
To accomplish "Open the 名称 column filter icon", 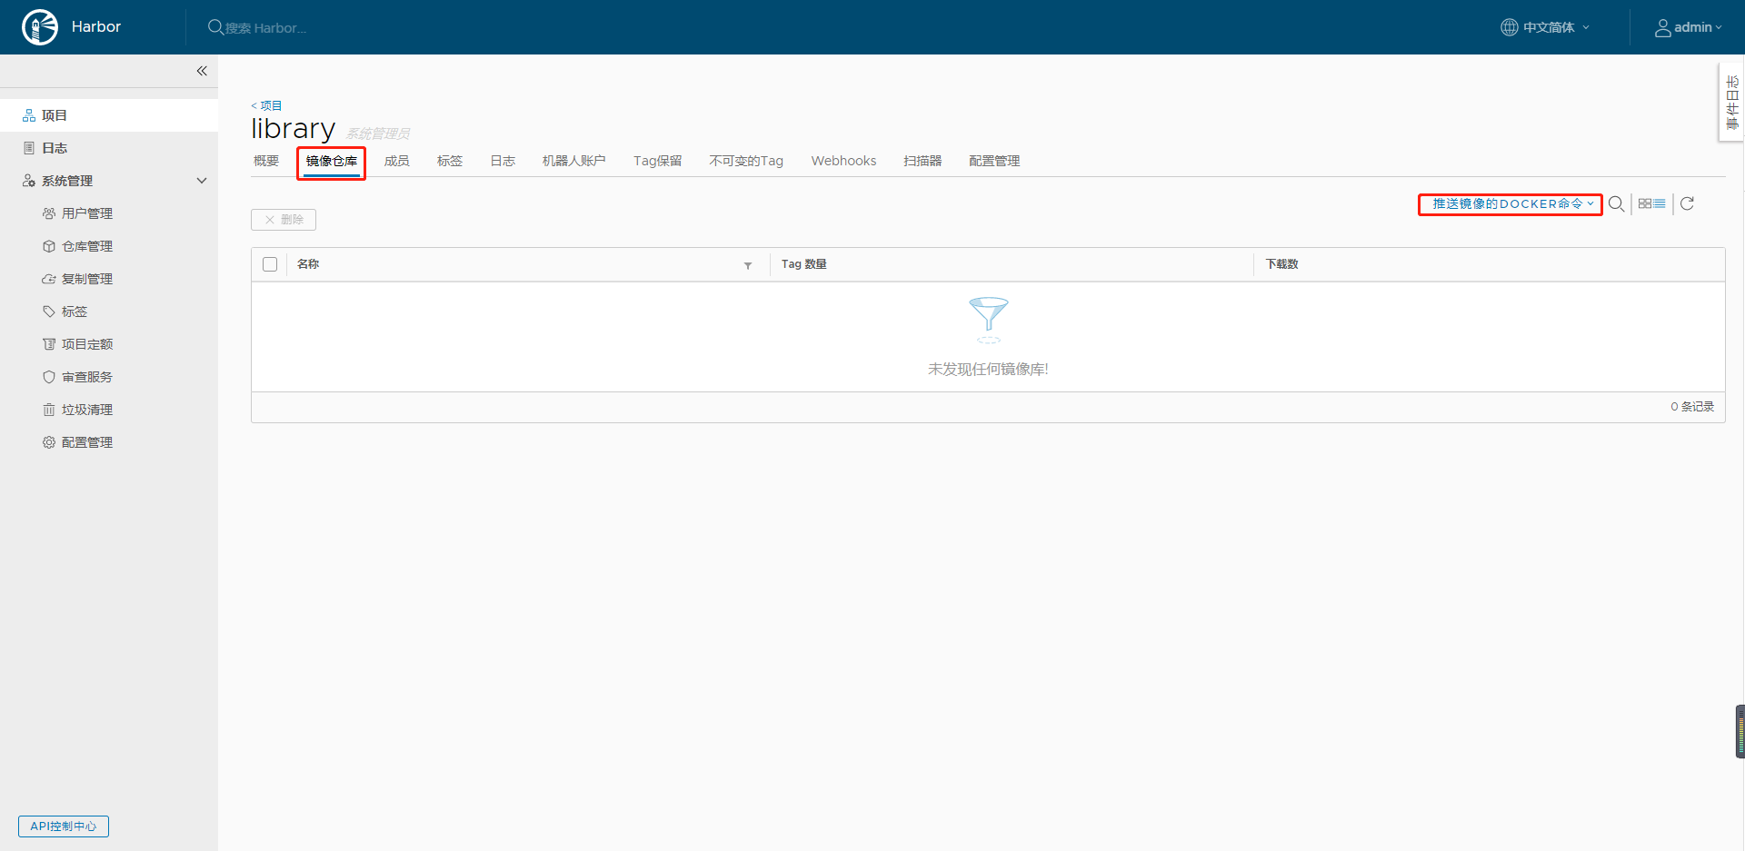I will [748, 265].
